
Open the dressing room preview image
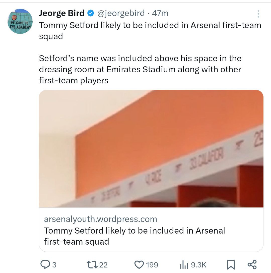[151, 148]
